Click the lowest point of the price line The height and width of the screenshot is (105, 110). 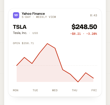pos(78,82)
